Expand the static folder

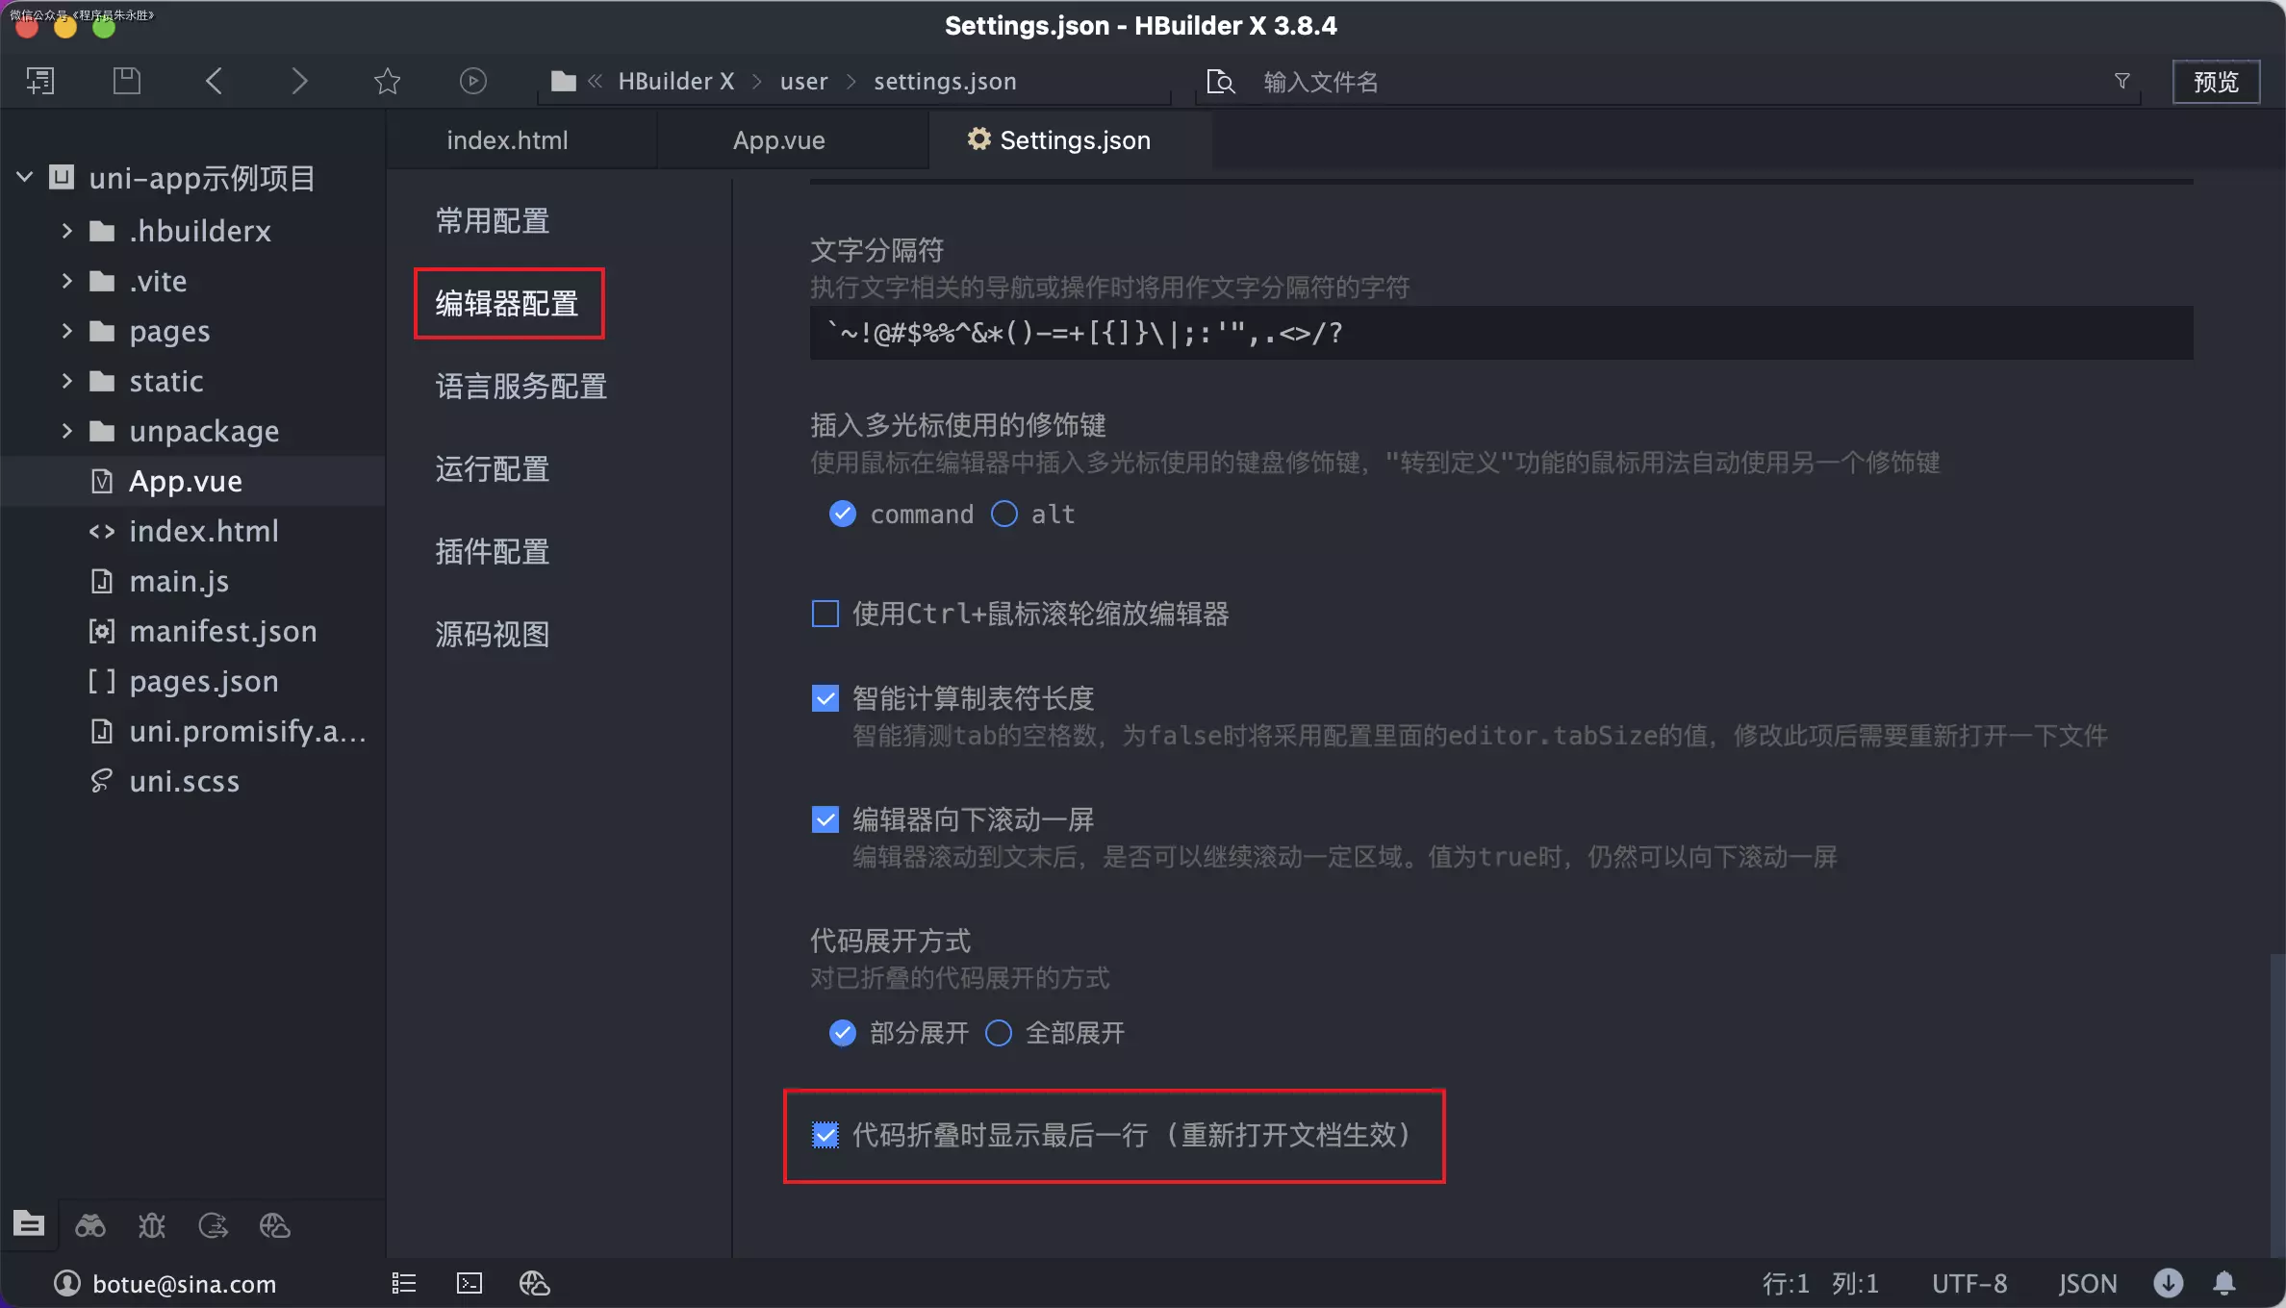[65, 381]
